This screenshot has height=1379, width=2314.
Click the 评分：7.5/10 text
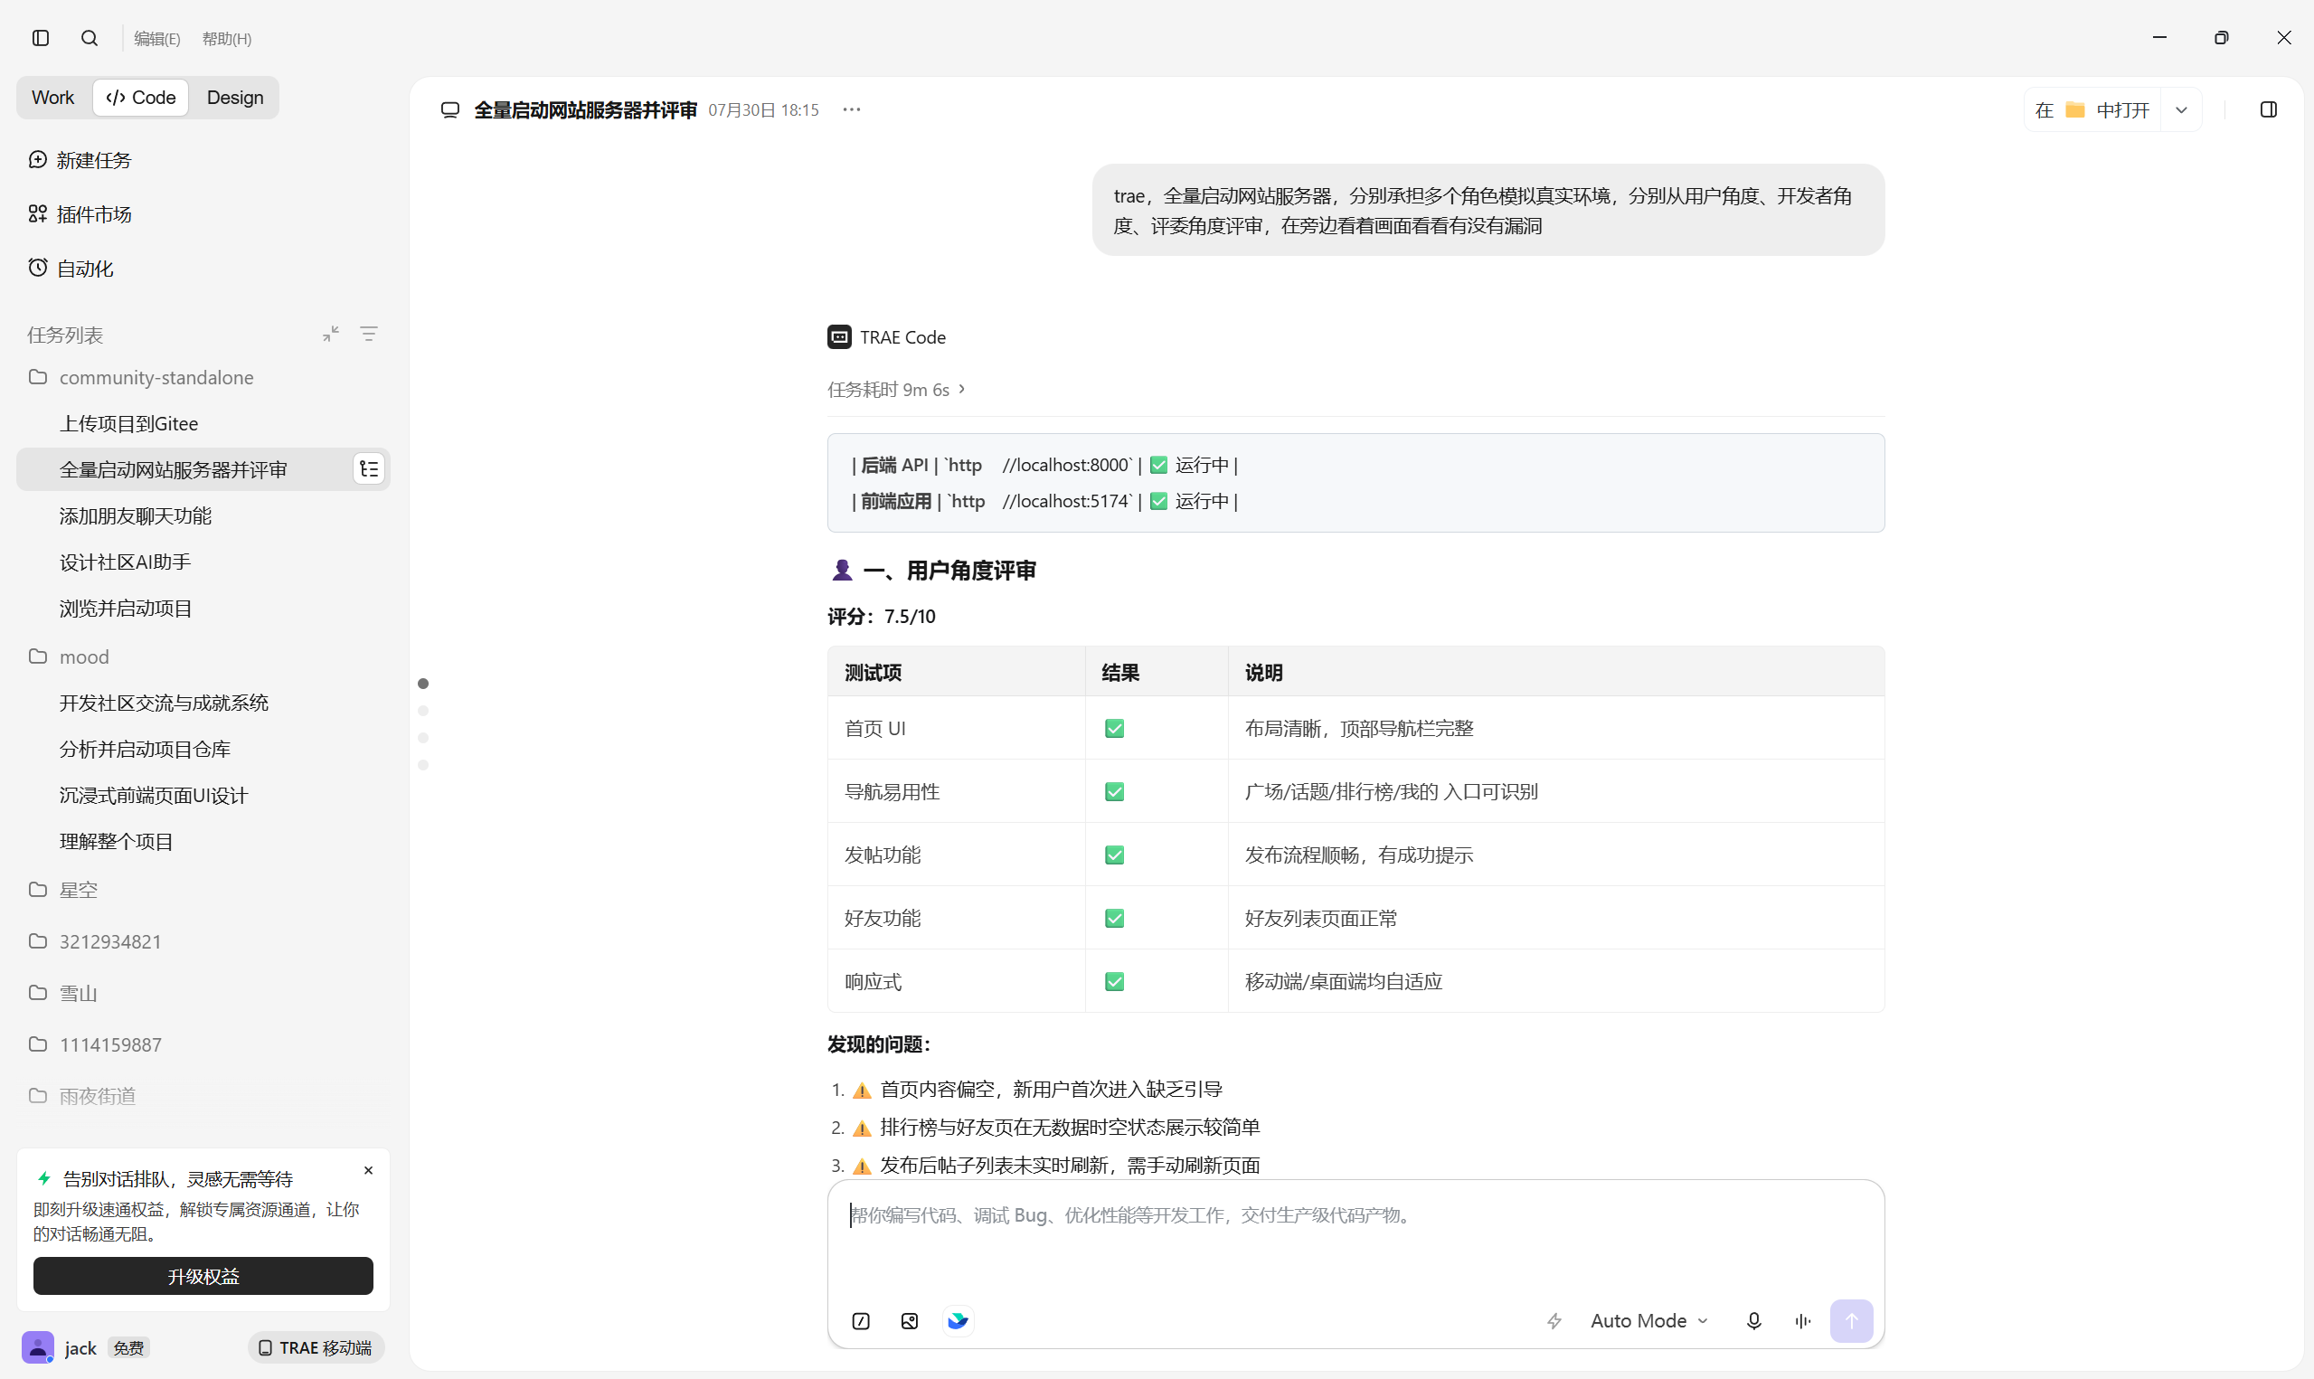882,617
